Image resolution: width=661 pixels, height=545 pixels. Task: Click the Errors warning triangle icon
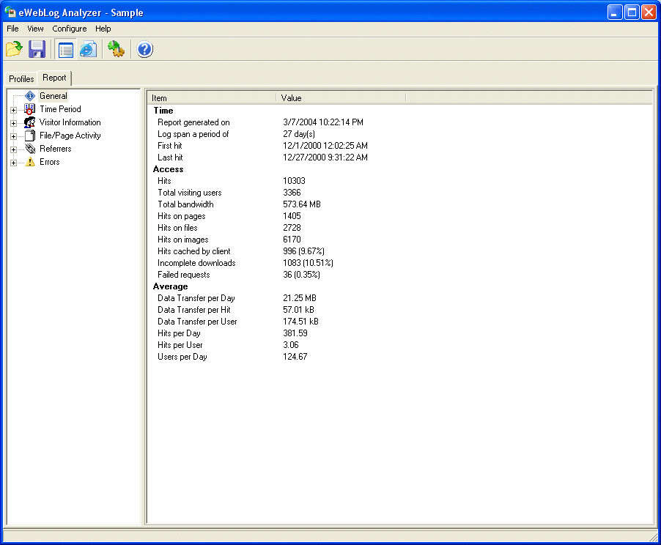[x=30, y=162]
